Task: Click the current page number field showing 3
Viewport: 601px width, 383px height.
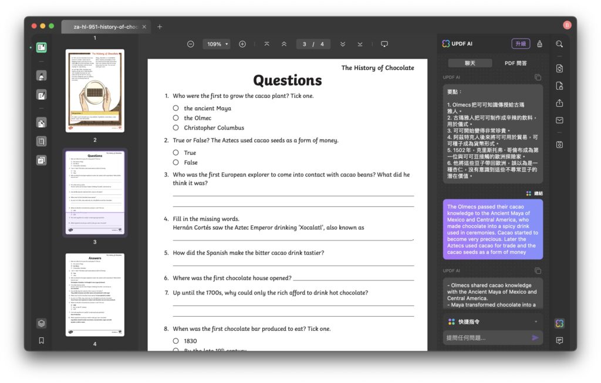Action: point(305,44)
